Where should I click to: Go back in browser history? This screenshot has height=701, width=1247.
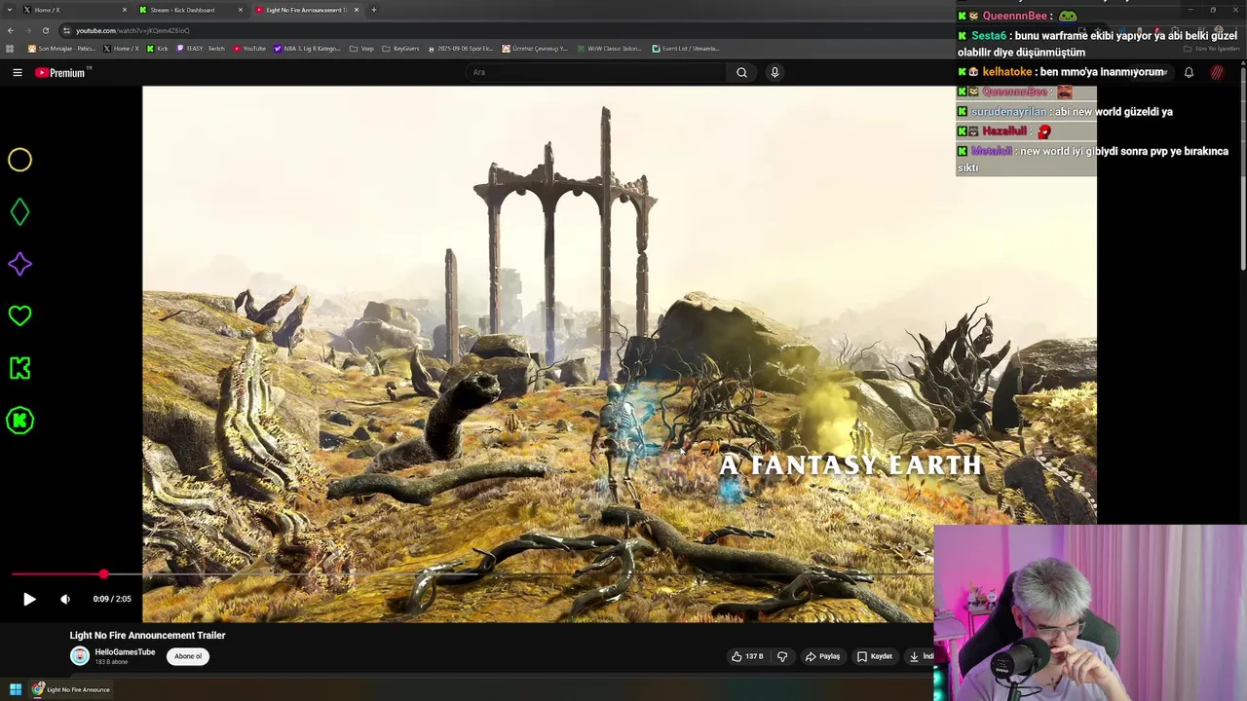[x=11, y=30]
